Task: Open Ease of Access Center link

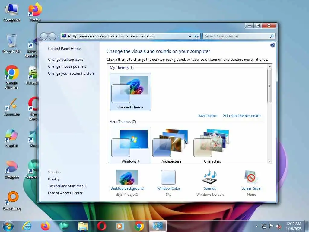Action: point(65,193)
